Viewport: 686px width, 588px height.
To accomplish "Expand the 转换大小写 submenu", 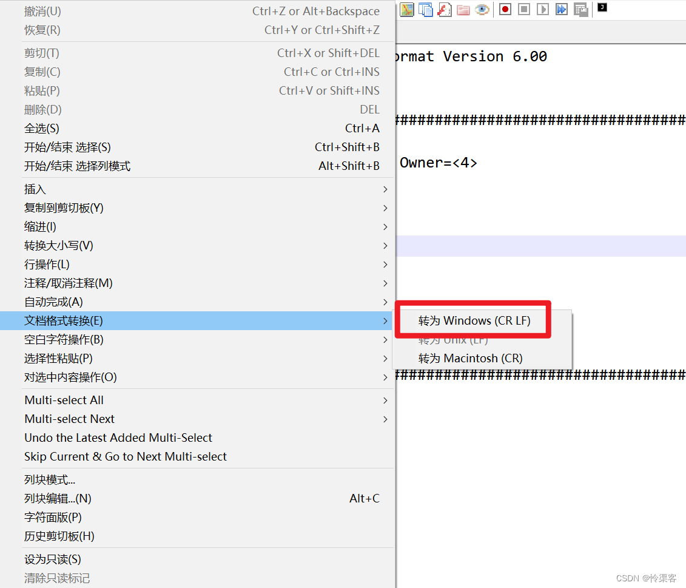I will pos(58,245).
